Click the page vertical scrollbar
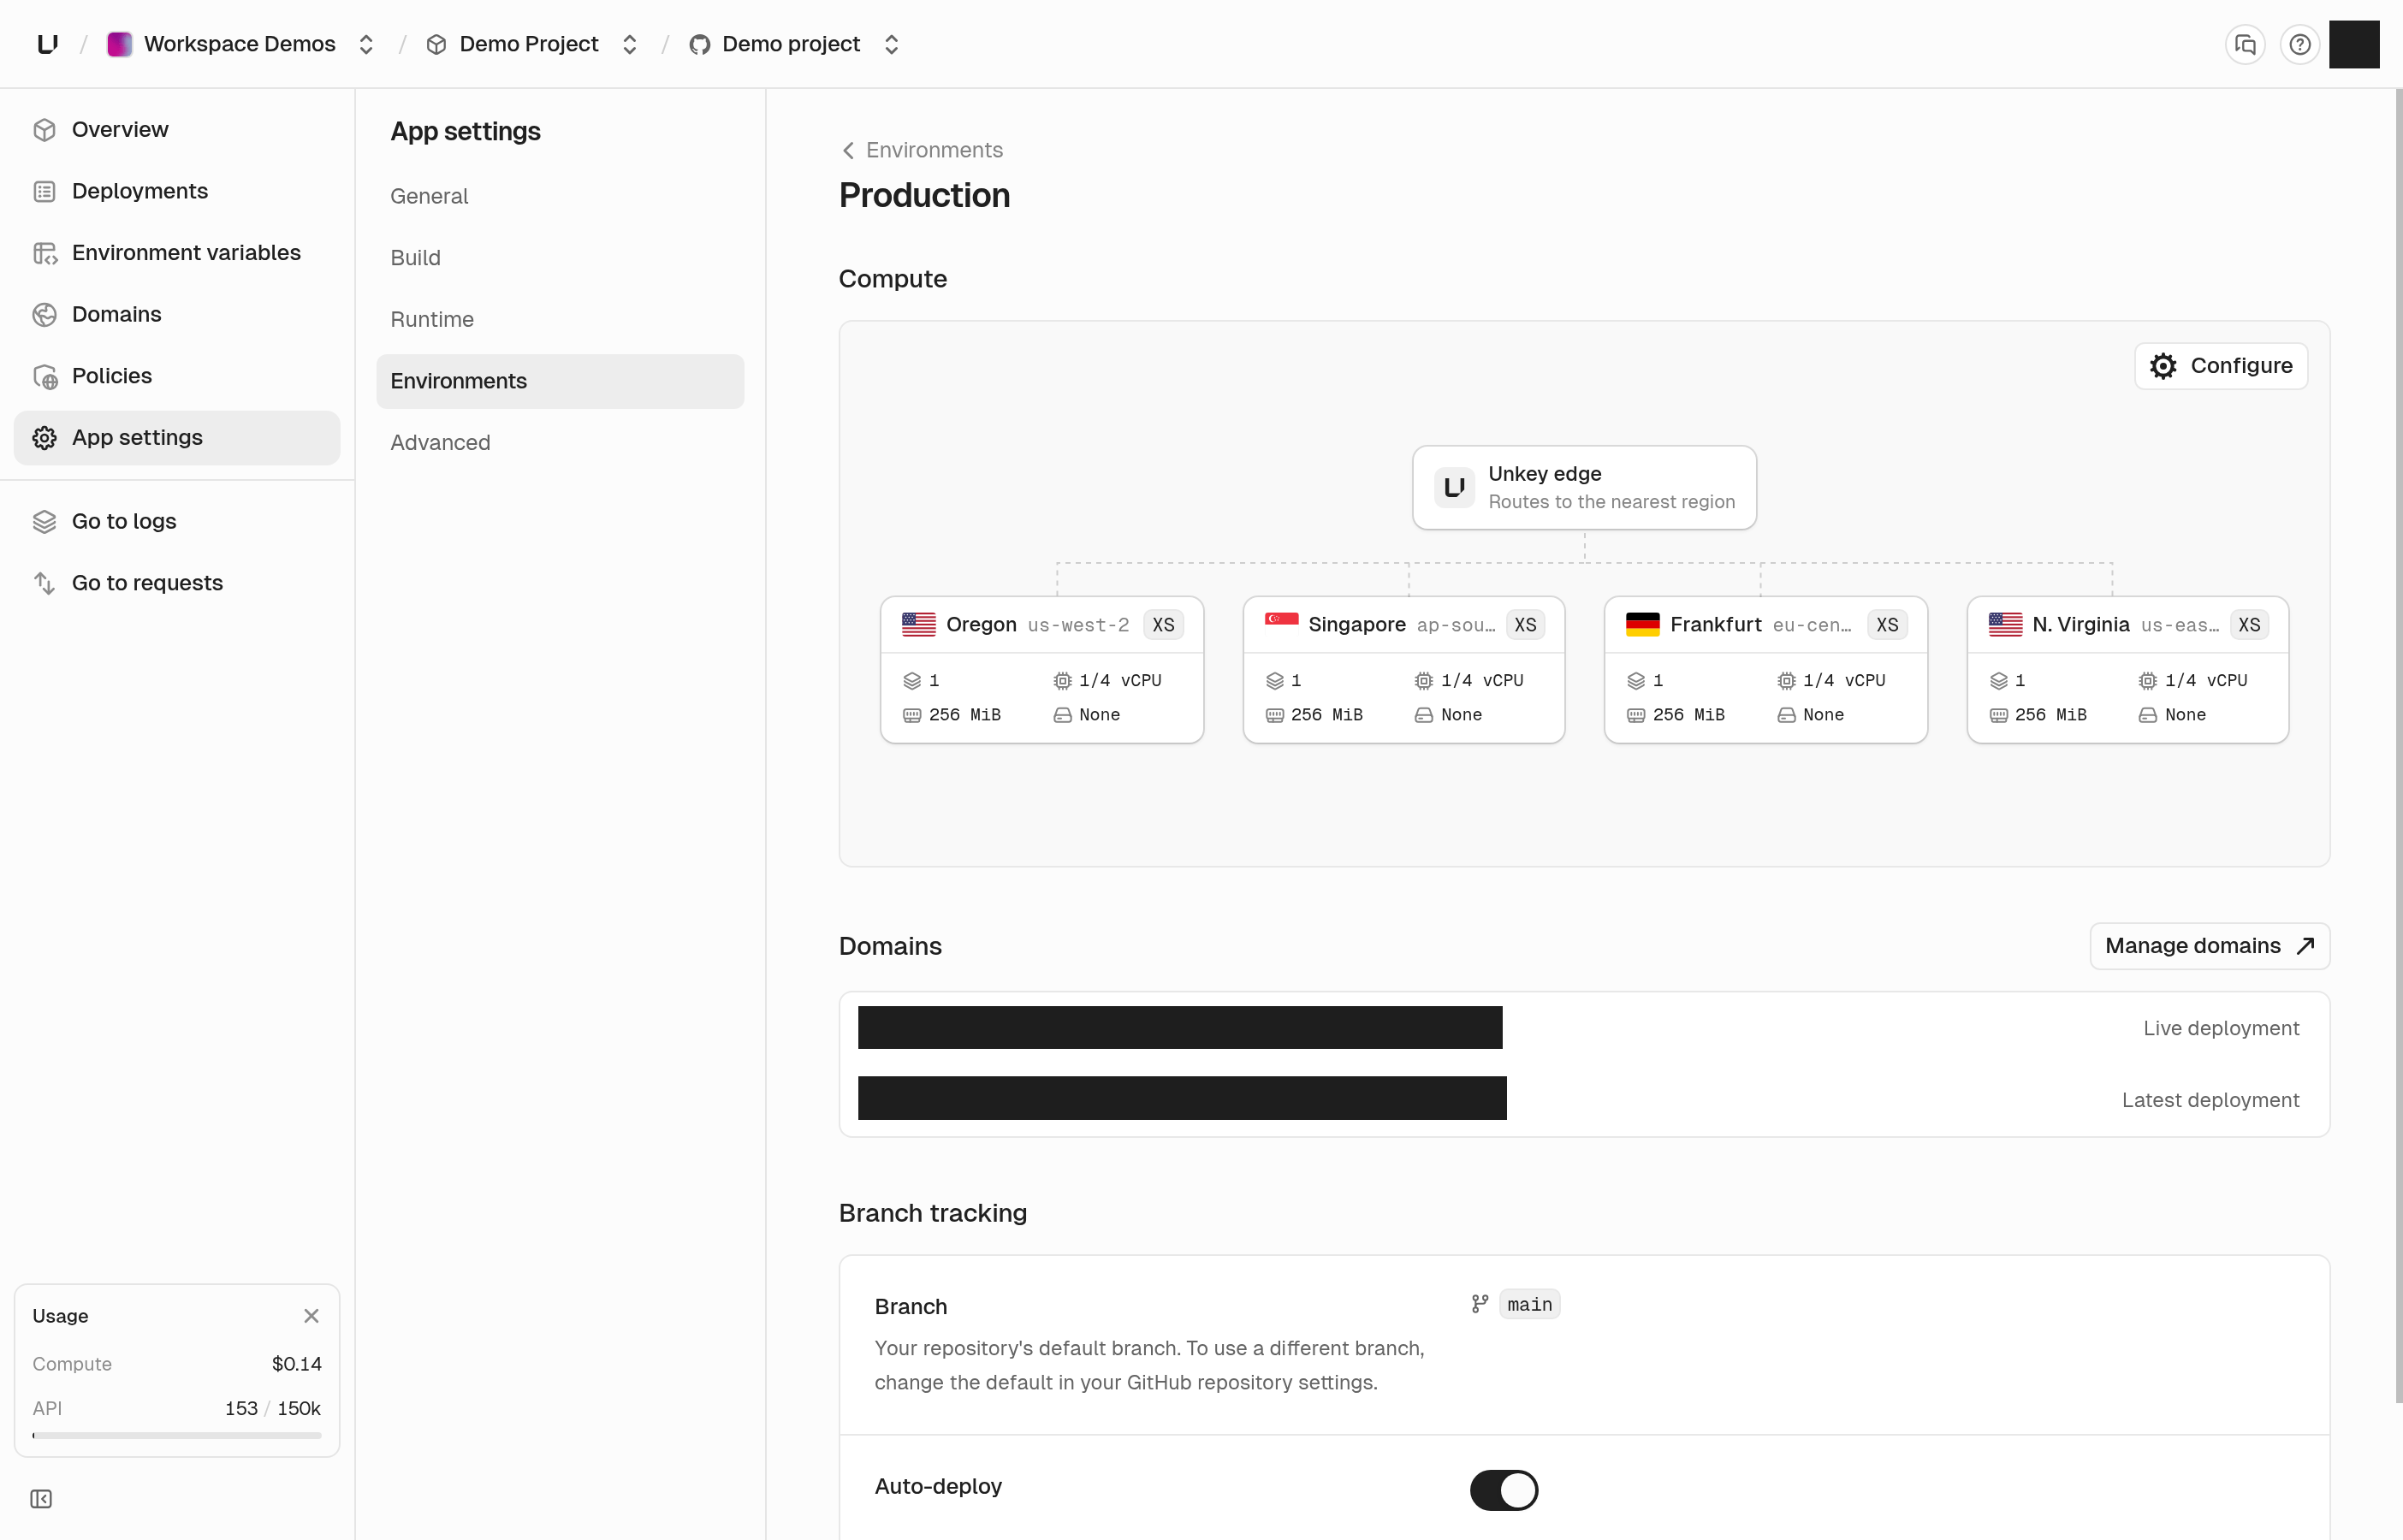This screenshot has width=2403, height=1540. point(2398,745)
